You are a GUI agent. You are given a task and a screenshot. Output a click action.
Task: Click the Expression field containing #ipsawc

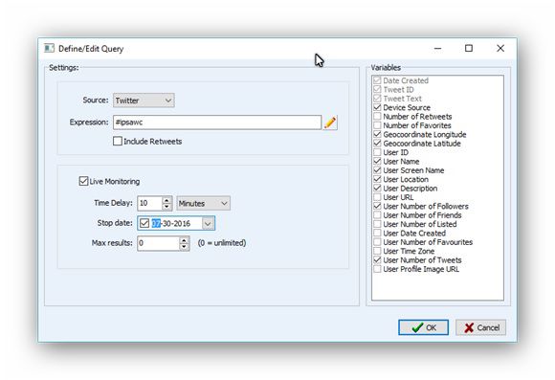tap(217, 123)
